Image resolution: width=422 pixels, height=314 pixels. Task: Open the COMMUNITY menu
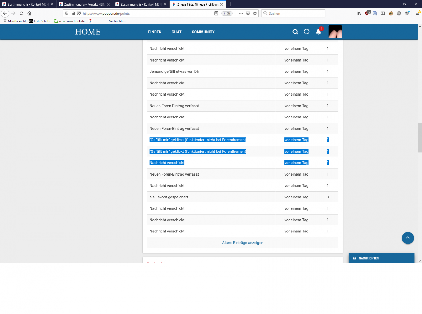[x=203, y=32]
